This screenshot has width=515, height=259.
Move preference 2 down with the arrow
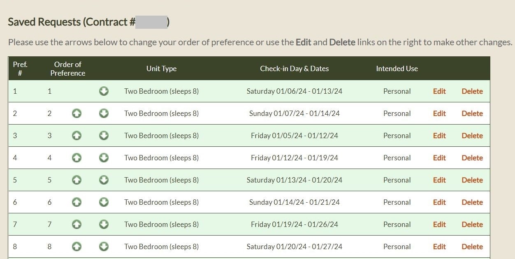tap(104, 113)
